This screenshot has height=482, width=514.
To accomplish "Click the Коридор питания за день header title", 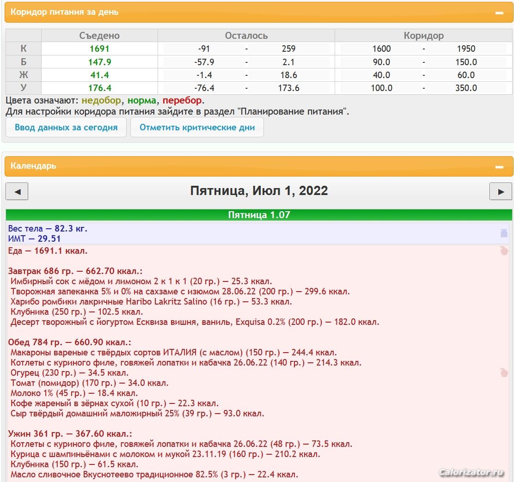I will click(x=64, y=12).
